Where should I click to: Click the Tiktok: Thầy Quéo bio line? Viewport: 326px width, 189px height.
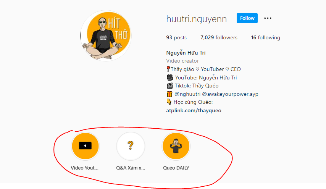point(192,86)
